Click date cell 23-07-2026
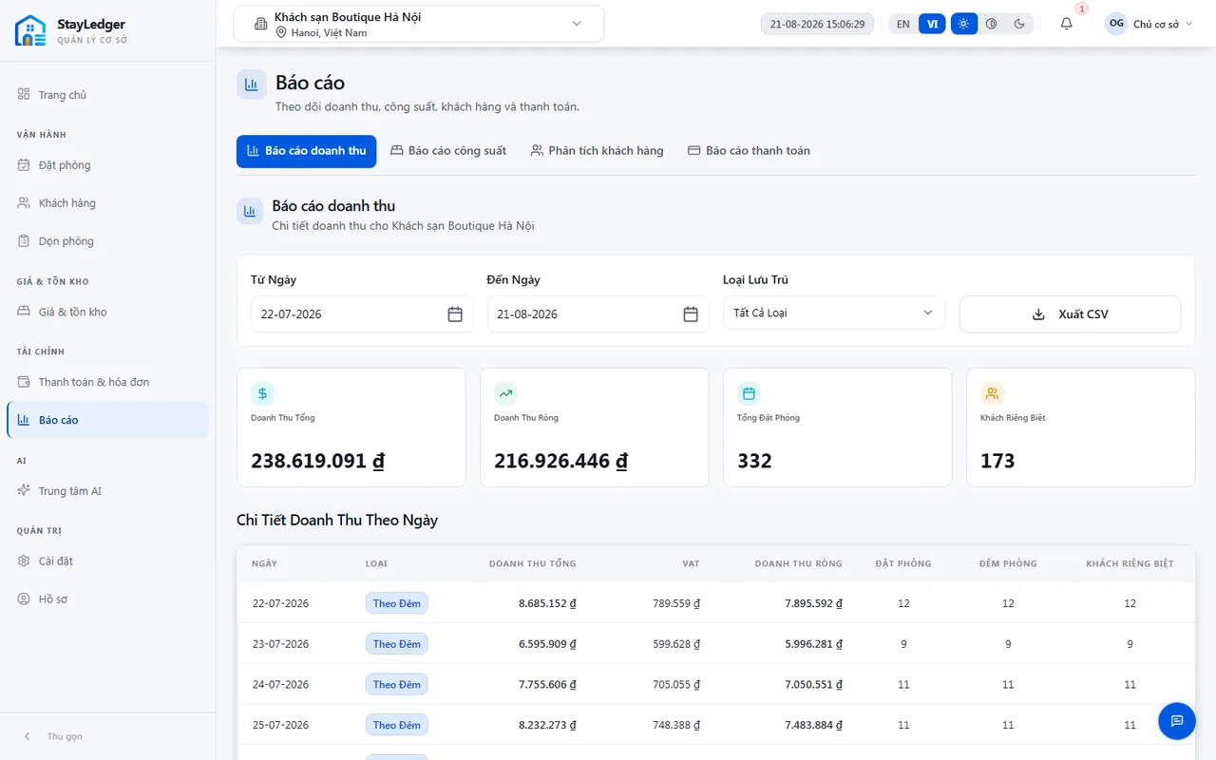Viewport: 1216px width, 760px height. [x=281, y=644]
